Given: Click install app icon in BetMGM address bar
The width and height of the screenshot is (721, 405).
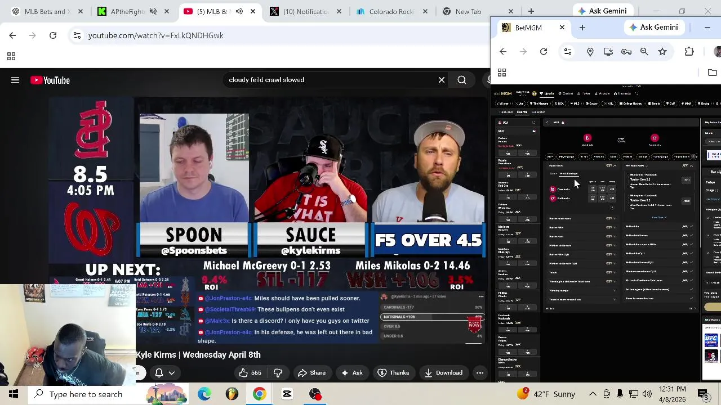Looking at the screenshot, I should (608, 52).
